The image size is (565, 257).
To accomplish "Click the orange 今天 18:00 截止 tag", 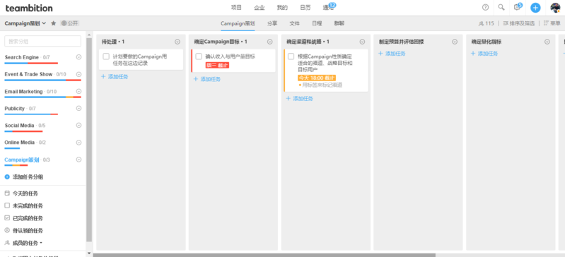I will [317, 78].
